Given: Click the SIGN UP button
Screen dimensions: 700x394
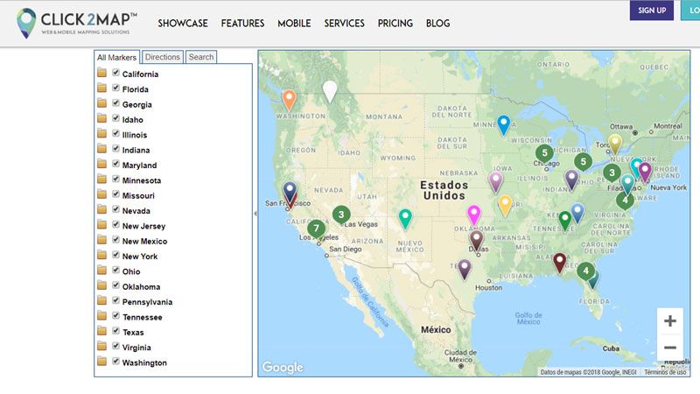Looking at the screenshot, I should point(652,11).
